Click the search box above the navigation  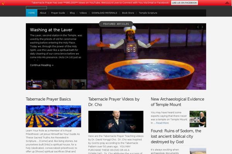click(x=36, y=8)
